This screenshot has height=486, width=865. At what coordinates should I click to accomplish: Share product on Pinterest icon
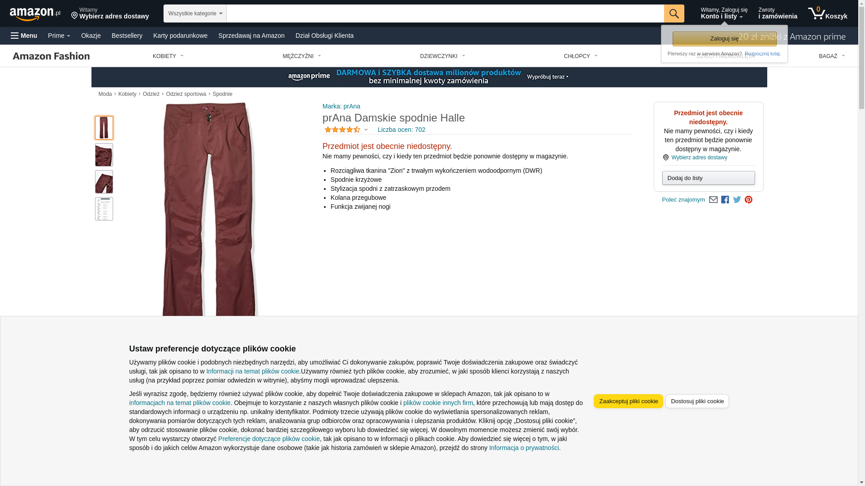click(748, 200)
